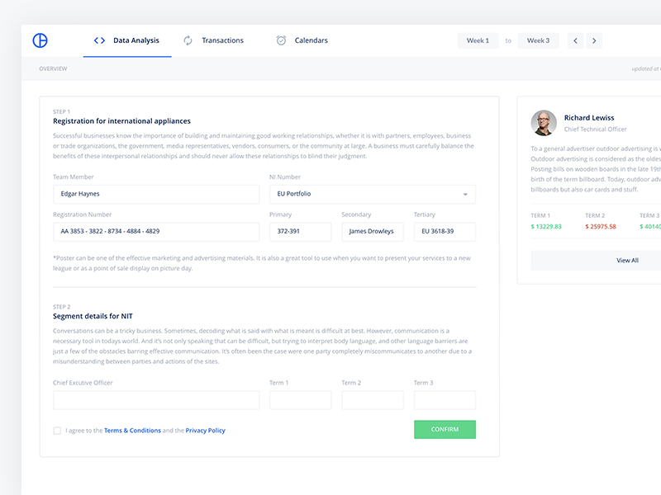Click the alarm clock icon beside Calendars
661x495 pixels.
(x=281, y=40)
